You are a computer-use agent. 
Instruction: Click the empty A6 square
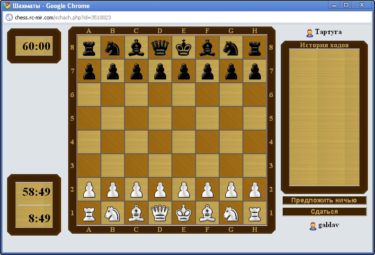click(89, 95)
